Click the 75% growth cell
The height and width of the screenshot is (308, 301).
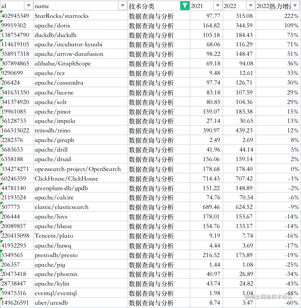278,35
